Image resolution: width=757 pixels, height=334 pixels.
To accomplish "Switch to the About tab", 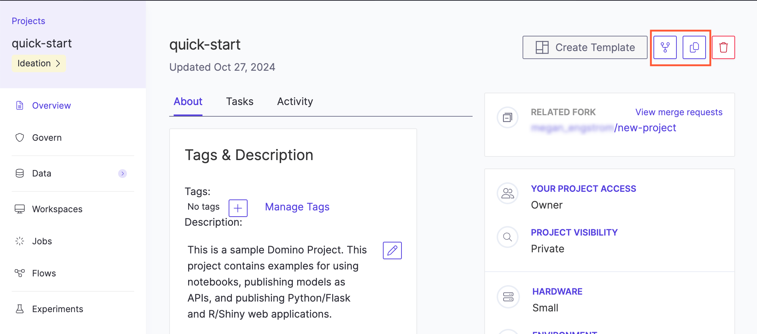I will point(188,101).
